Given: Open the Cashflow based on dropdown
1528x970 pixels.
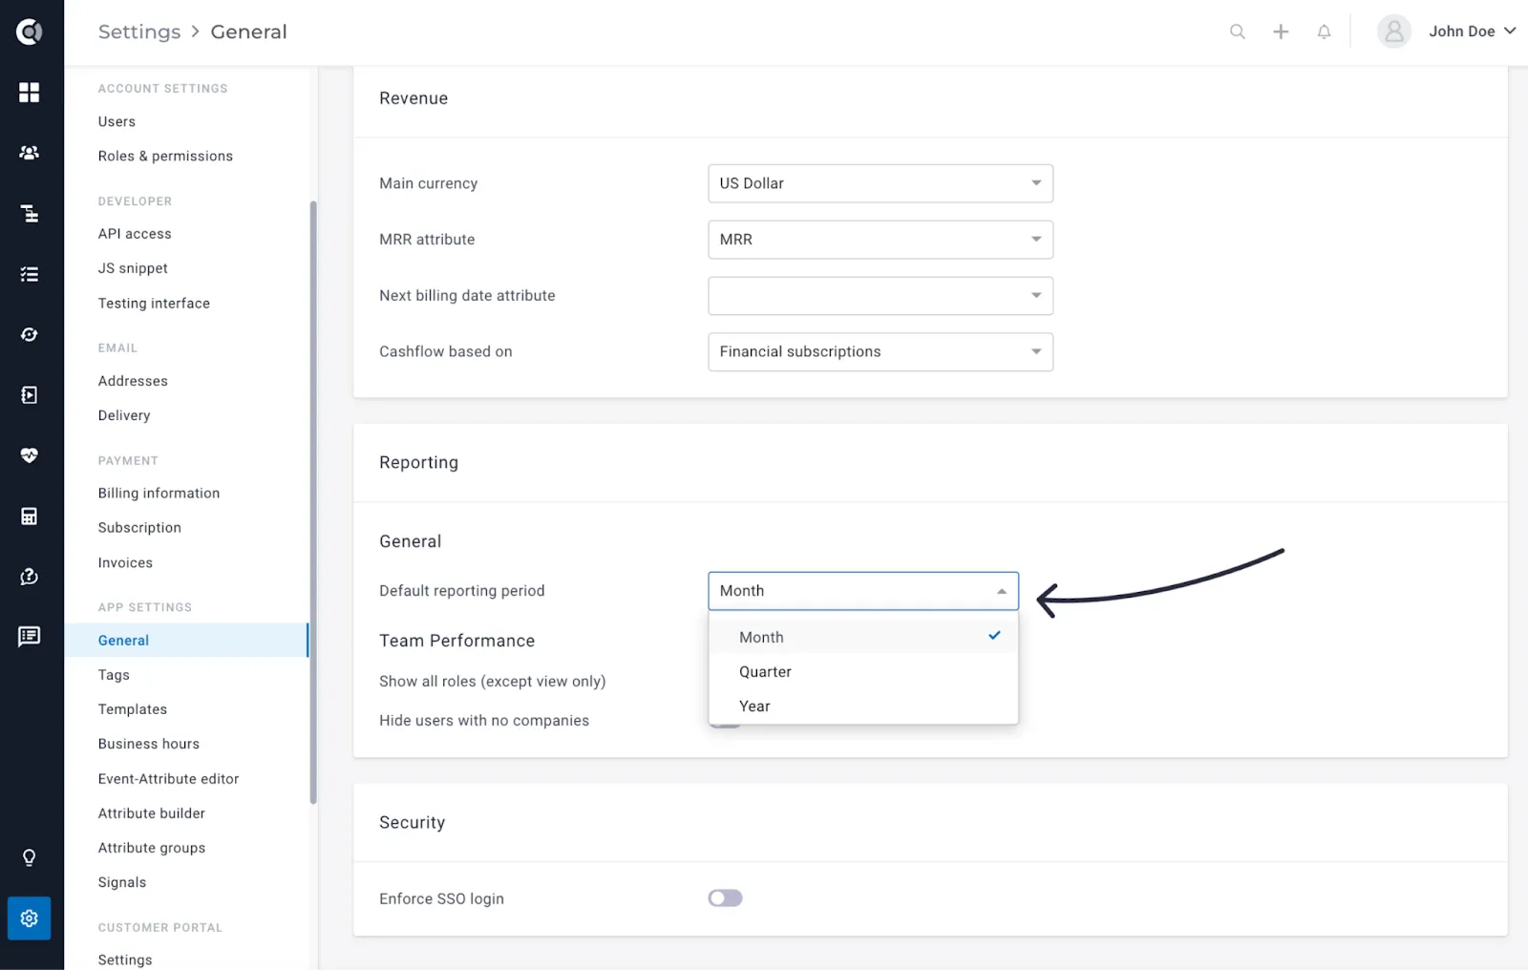Looking at the screenshot, I should (881, 352).
